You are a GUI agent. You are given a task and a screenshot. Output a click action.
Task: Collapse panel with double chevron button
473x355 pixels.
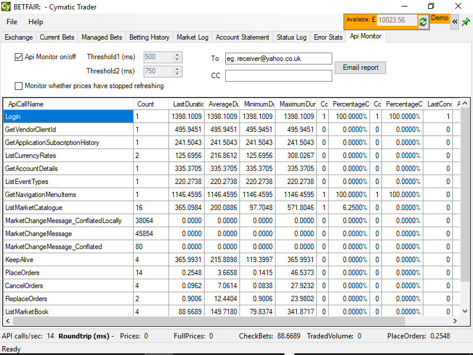pyautogui.click(x=455, y=22)
